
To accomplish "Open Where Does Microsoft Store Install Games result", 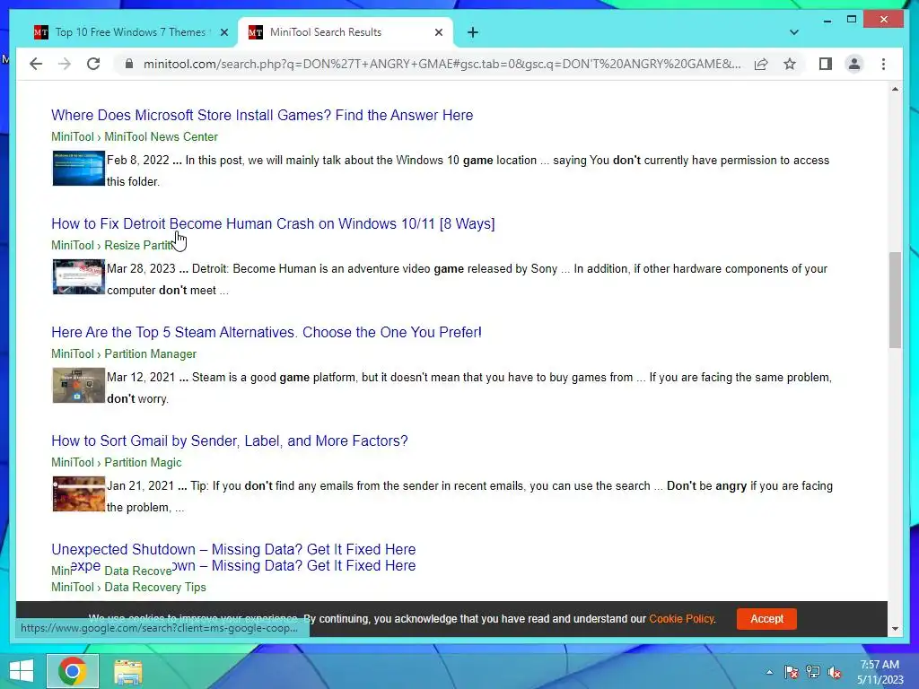I will tap(262, 115).
